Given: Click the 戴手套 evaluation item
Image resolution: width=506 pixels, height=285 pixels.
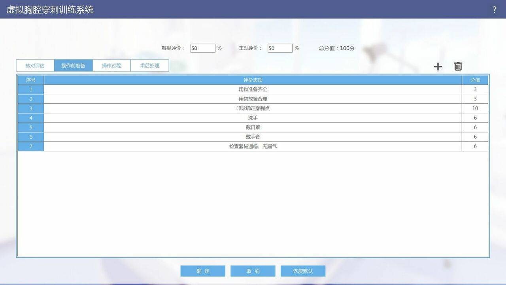Looking at the screenshot, I should pos(253,137).
